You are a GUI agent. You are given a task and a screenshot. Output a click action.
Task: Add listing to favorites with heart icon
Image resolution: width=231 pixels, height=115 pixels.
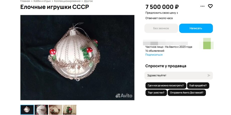(x=210, y=6)
